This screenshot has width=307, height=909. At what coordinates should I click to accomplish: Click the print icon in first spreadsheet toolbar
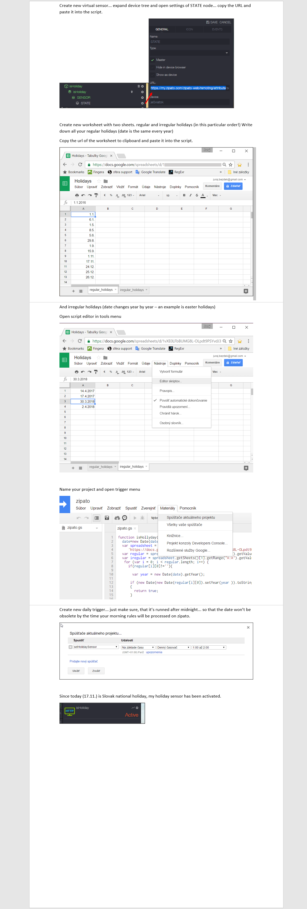click(x=77, y=195)
